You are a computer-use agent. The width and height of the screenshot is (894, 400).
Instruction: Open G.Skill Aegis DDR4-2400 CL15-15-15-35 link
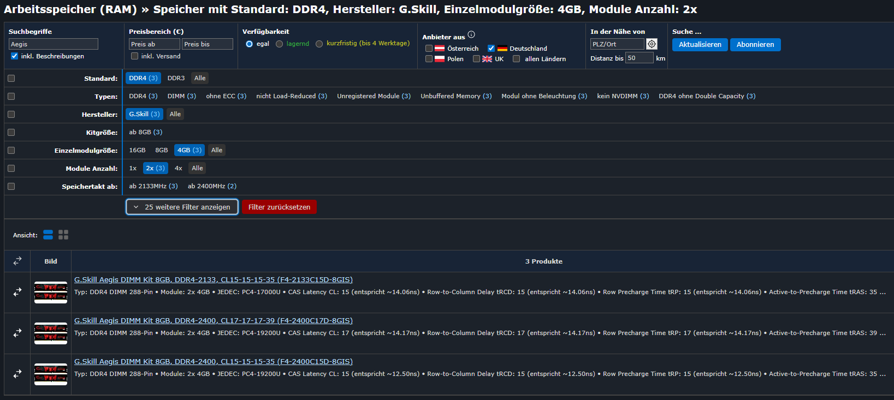coord(214,362)
